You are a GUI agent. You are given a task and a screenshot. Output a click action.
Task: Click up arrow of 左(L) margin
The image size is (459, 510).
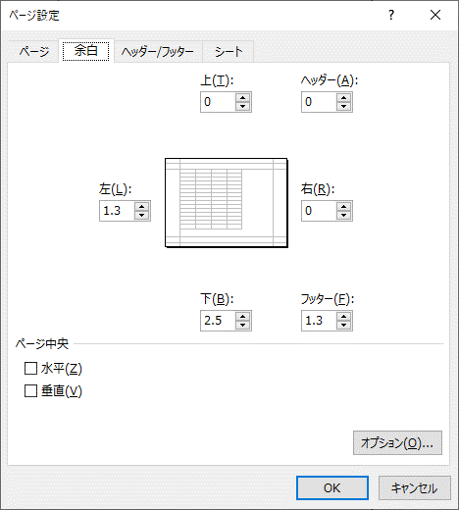(141, 207)
